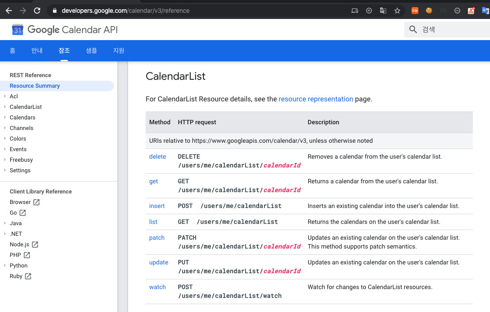
Task: Switch to the 안내 tab
Action: coord(37,51)
